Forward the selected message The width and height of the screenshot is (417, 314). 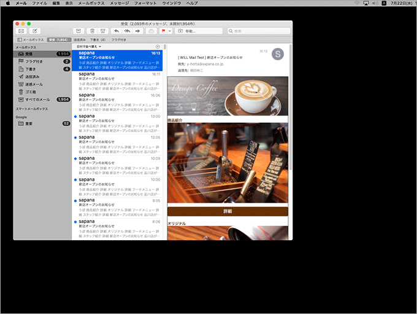(x=138, y=31)
